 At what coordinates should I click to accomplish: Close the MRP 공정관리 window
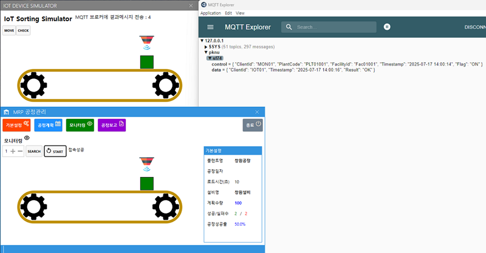[x=257, y=112]
